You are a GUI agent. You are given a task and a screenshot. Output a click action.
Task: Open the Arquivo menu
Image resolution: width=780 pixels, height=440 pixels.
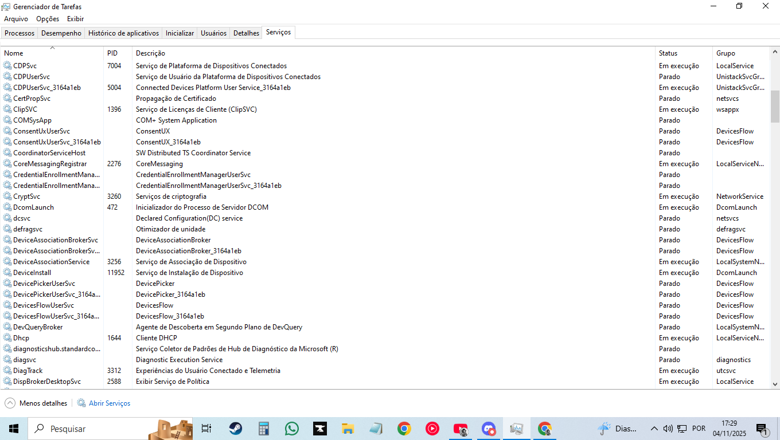pos(16,19)
